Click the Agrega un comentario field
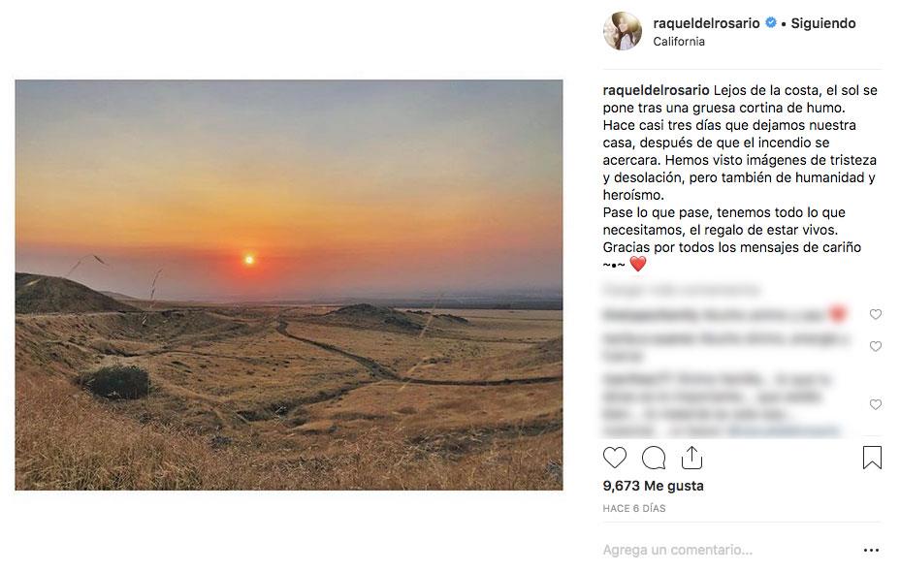Screen dimensions: 900x572 [718, 550]
